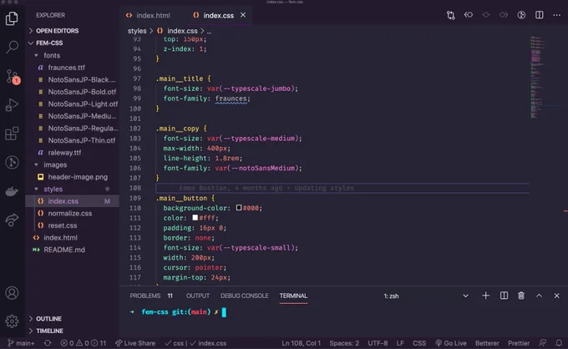
Task: Click the file history icon in editor toolbar
Action: [x=521, y=15]
